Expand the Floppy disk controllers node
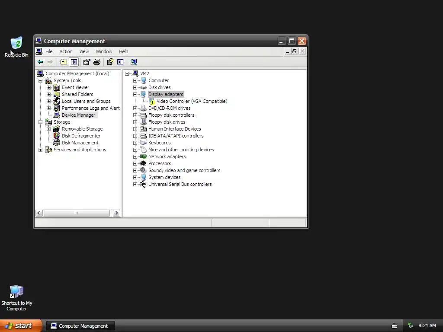Viewport: 443px width, 332px height. [135, 115]
